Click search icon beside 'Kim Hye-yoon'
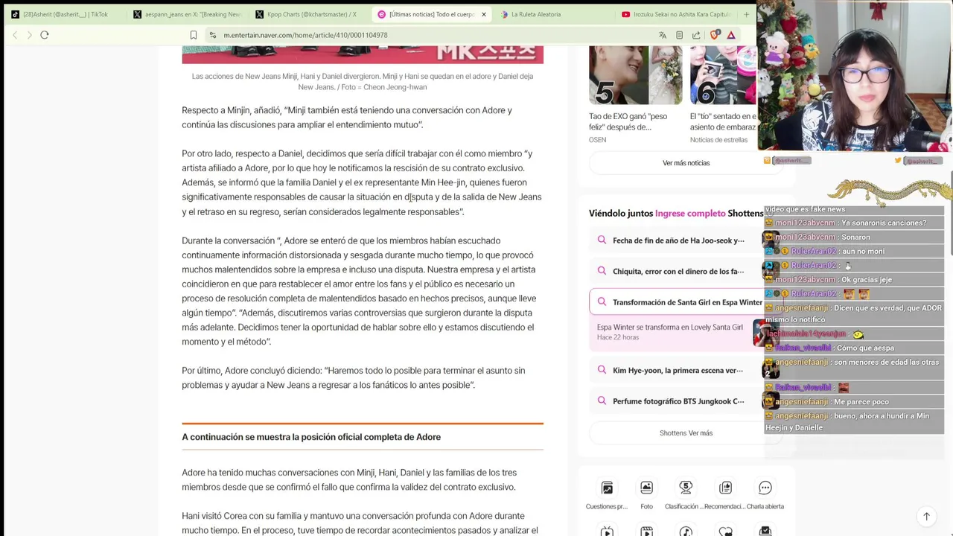Screen dimensions: 953x536 pos(602,370)
